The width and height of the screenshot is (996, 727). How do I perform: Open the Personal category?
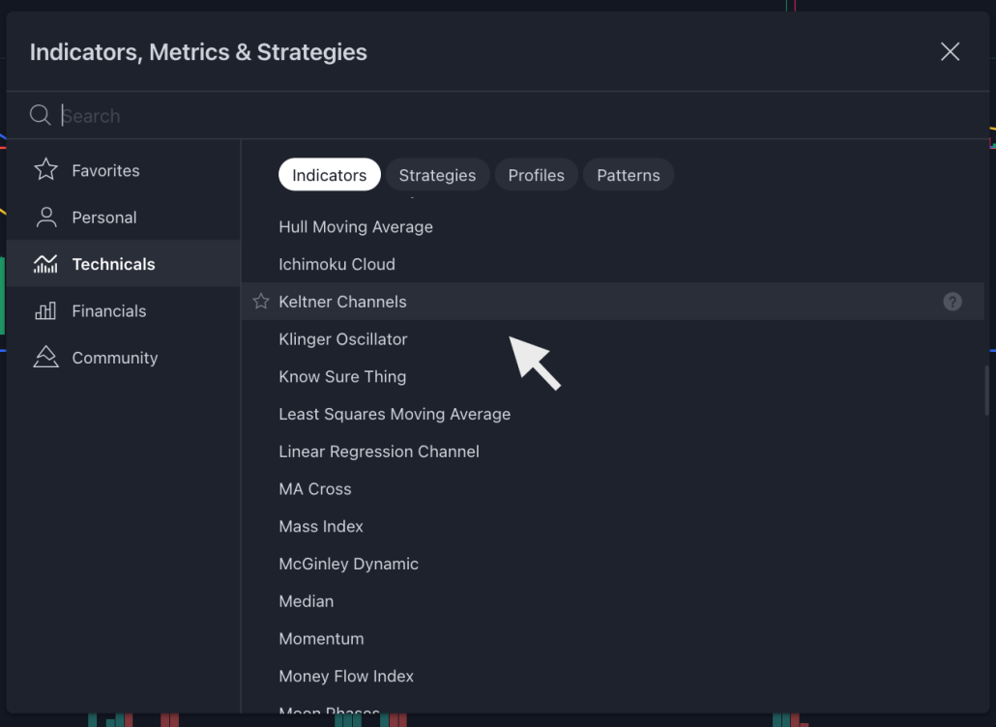(x=123, y=218)
